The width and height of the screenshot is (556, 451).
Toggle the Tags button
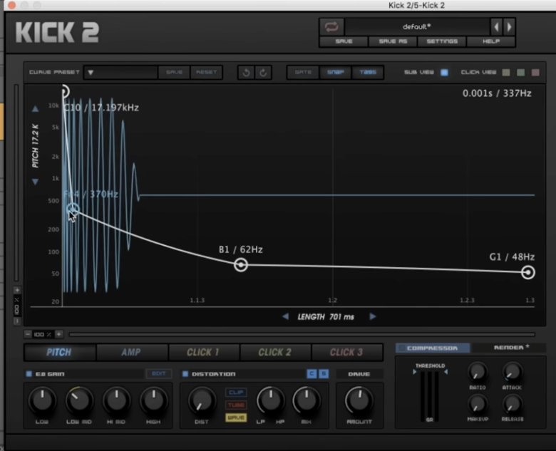pyautogui.click(x=368, y=73)
